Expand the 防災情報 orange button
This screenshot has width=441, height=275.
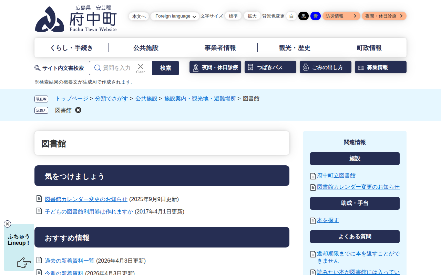coord(341,16)
